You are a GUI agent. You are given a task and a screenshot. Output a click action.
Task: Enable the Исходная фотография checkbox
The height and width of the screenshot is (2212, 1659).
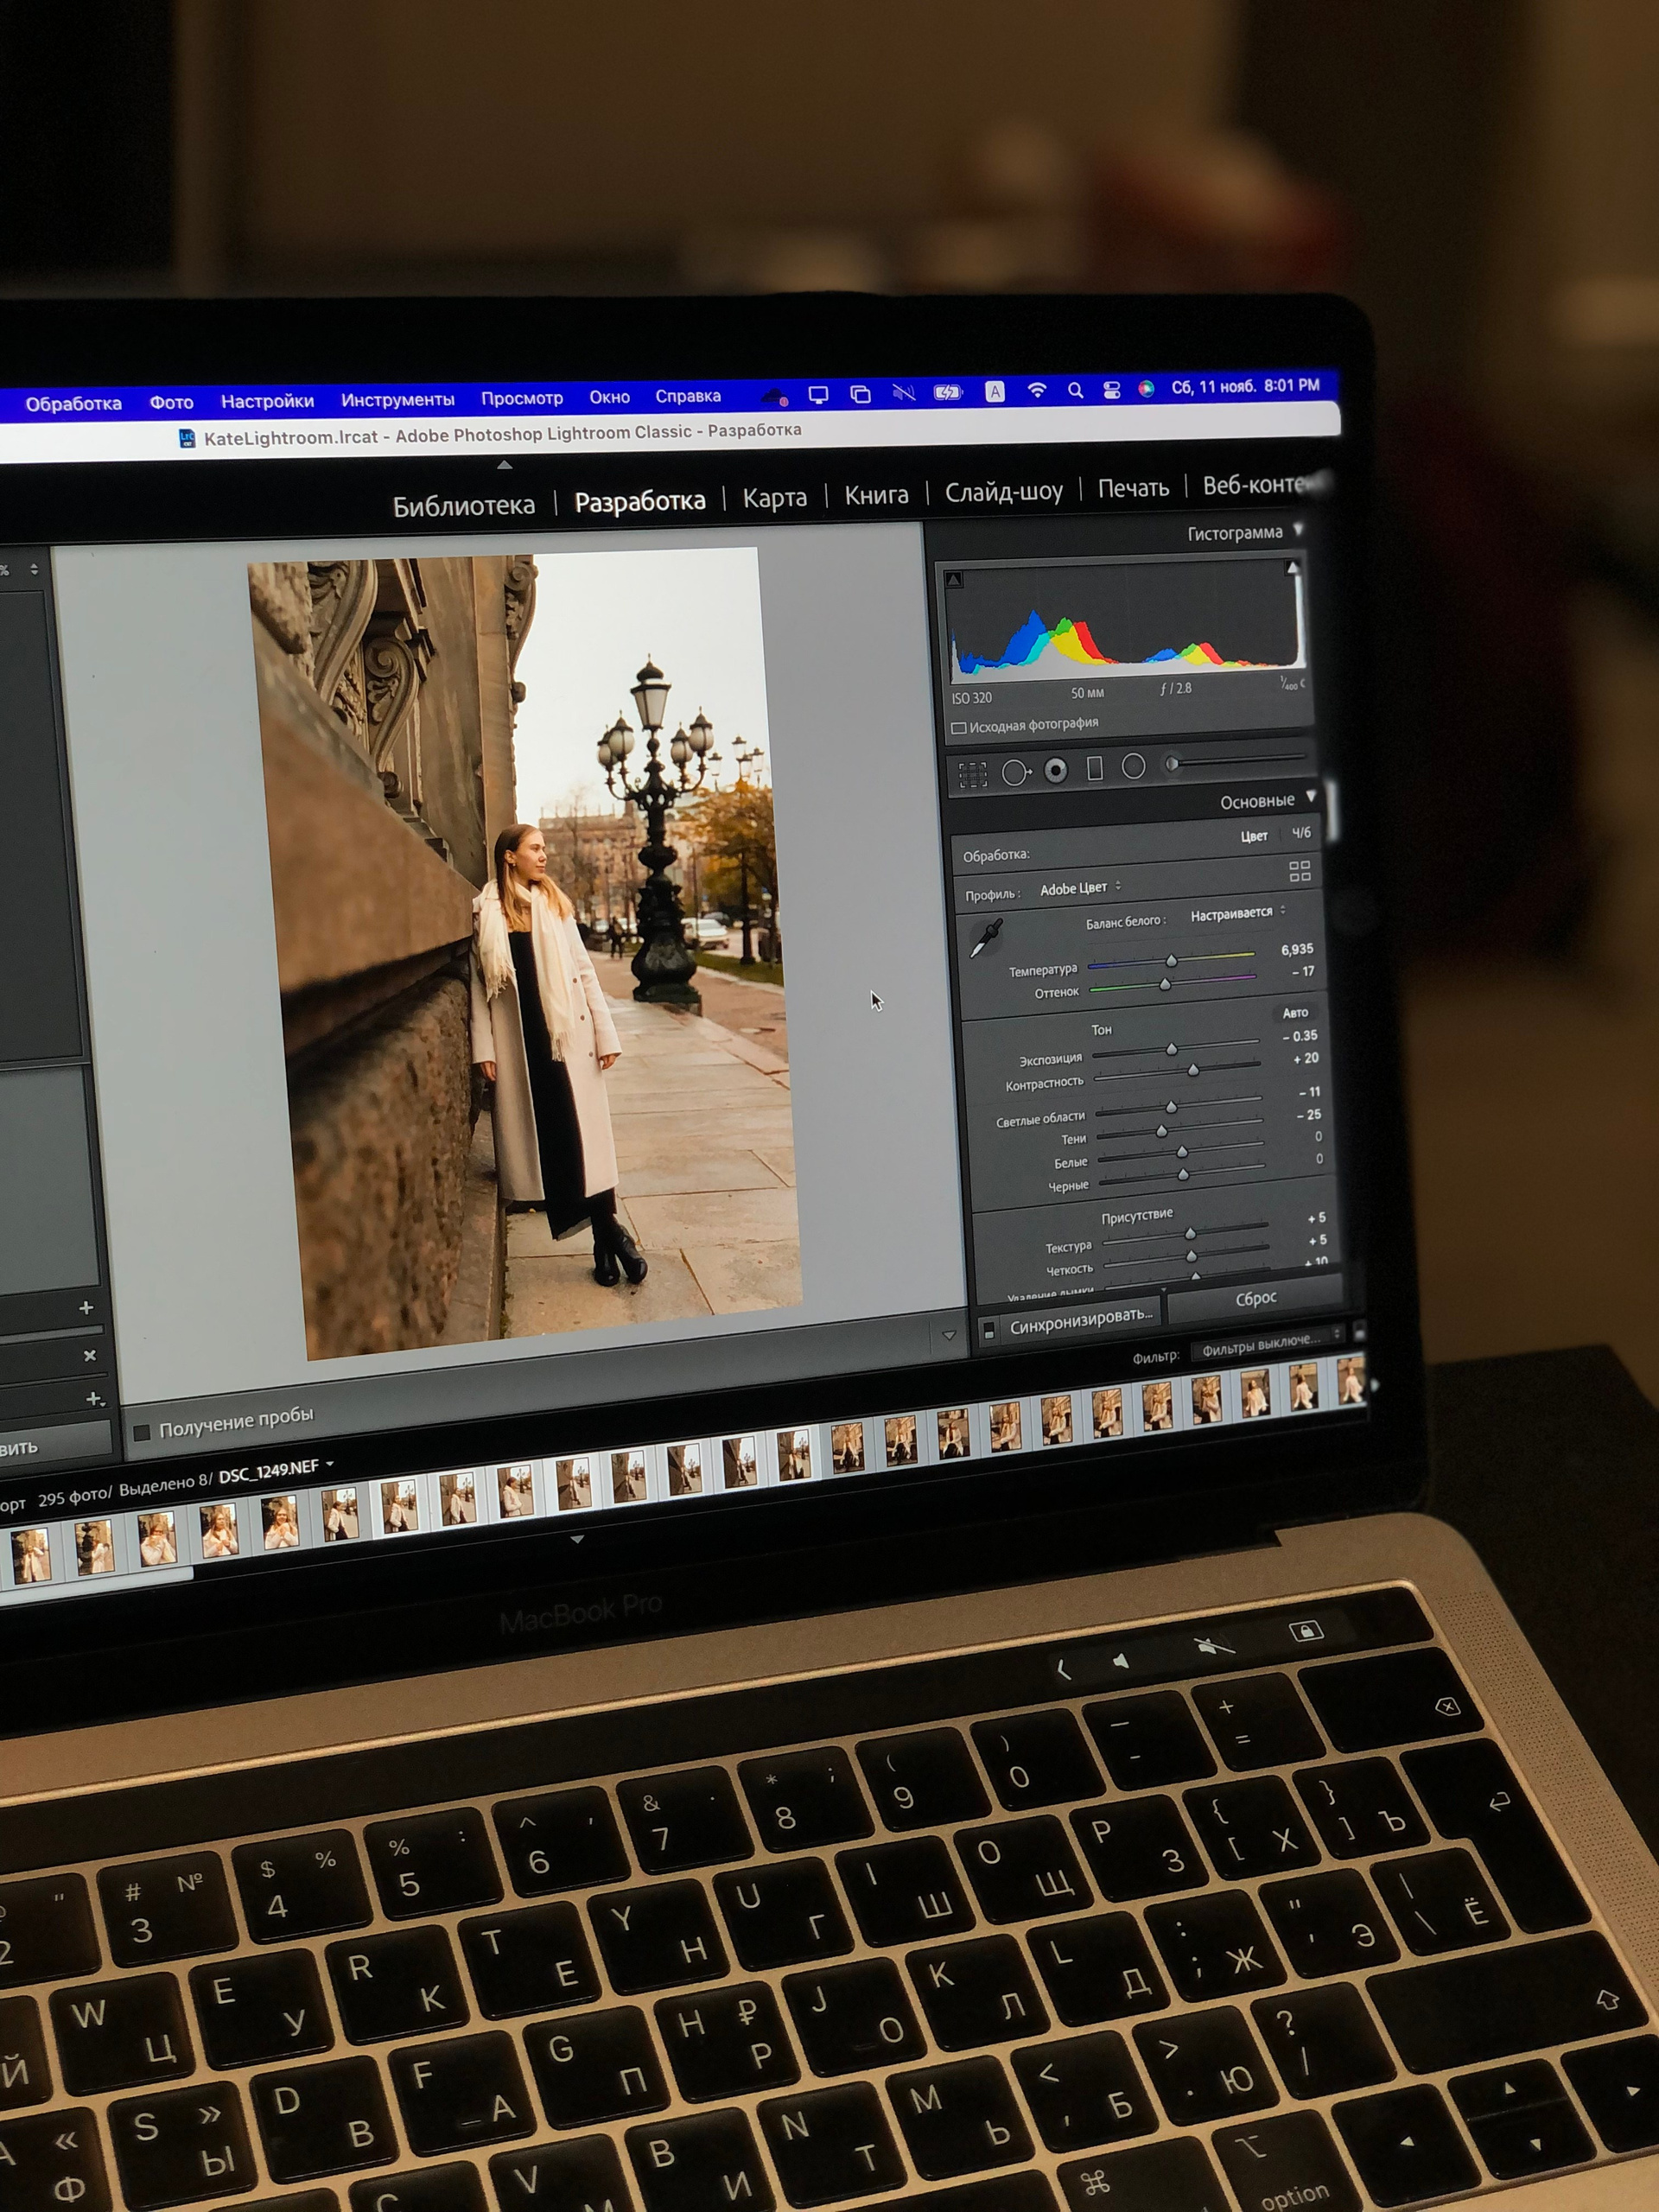(958, 728)
